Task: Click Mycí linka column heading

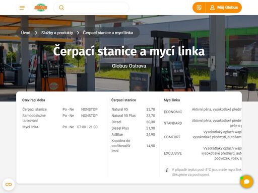Action: tap(172, 100)
